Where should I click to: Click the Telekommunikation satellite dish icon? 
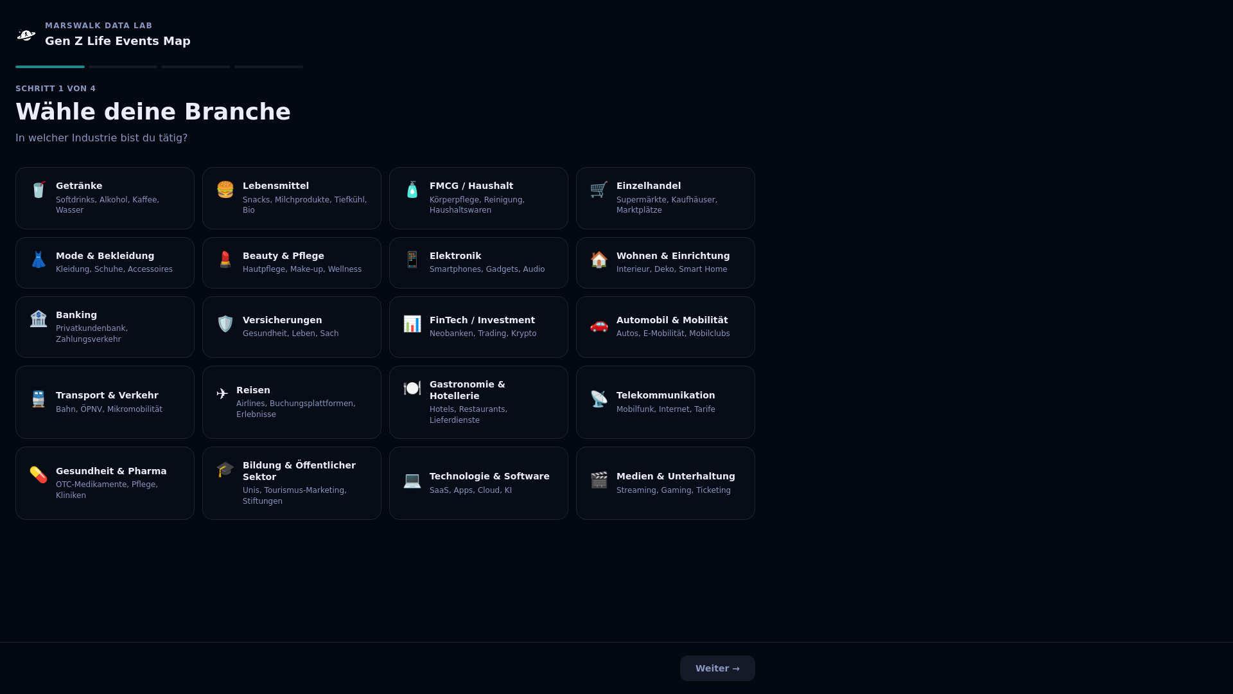pos(599,399)
